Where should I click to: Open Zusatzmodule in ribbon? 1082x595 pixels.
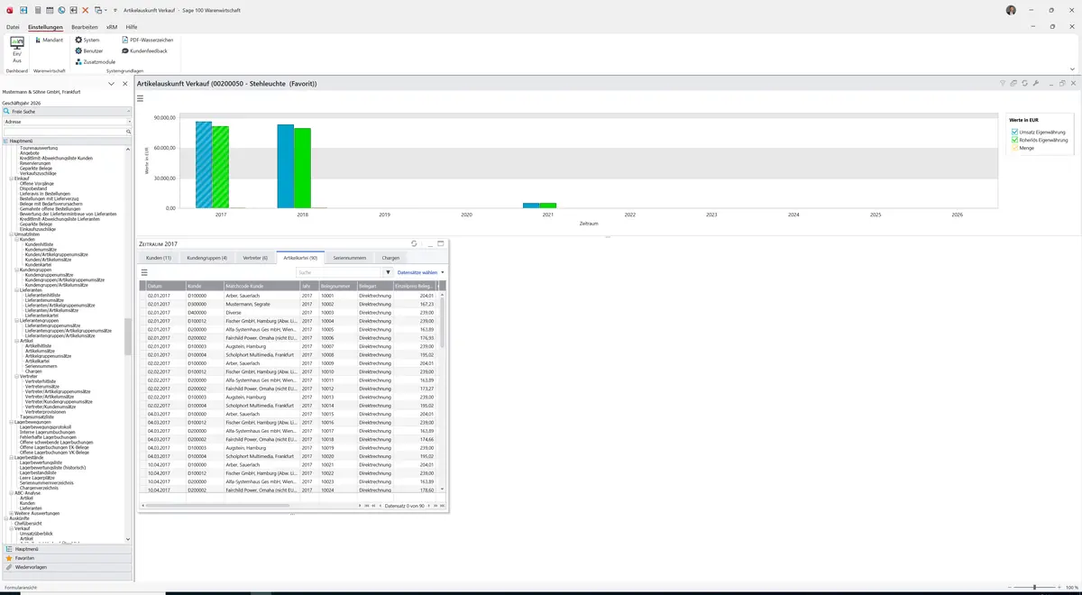tap(95, 61)
